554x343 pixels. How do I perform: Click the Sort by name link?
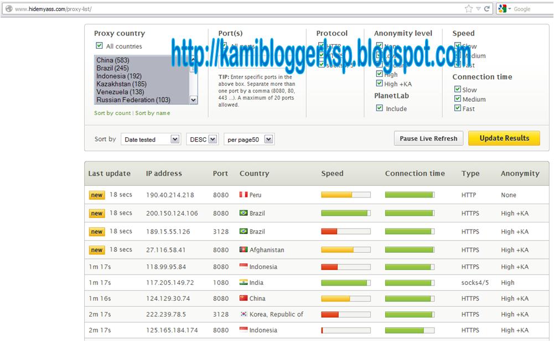(153, 113)
